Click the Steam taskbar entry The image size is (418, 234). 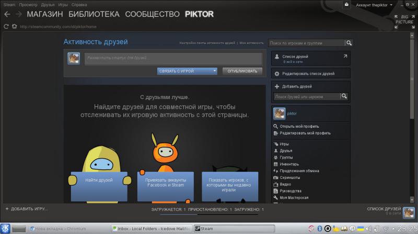(234, 229)
